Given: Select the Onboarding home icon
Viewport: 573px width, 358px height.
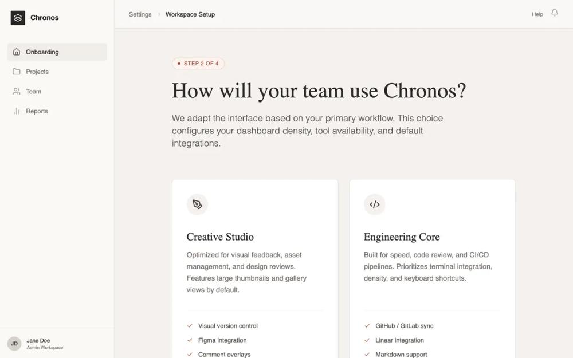Looking at the screenshot, I should point(15,52).
